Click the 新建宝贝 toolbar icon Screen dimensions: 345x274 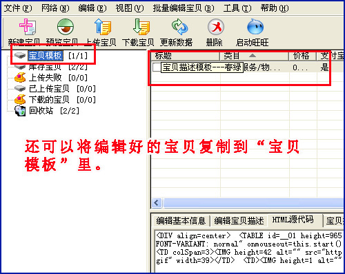[27, 27]
